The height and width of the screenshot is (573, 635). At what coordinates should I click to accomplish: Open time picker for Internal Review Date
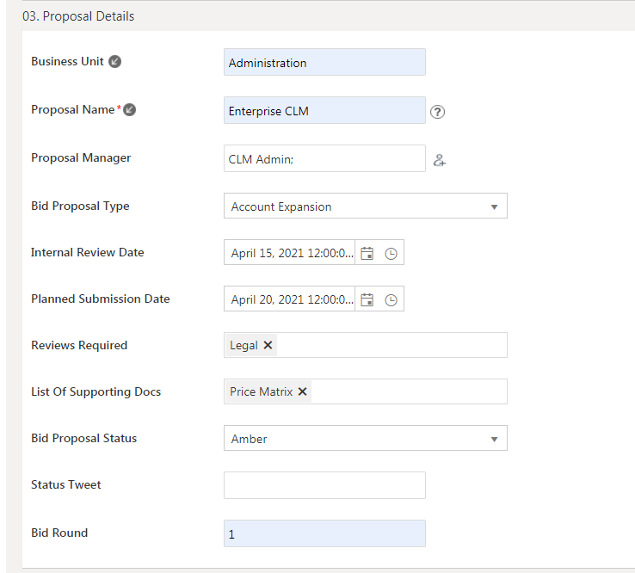(x=391, y=253)
